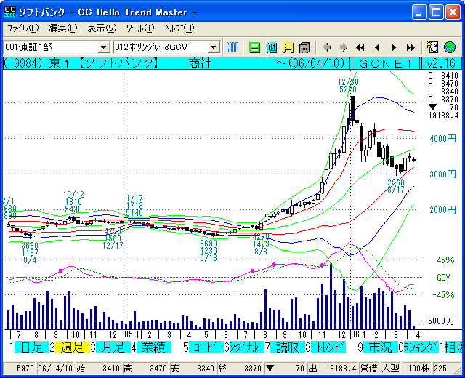Click the gray left arrow toolbar icon
Viewport: 465px width, 378px height.
(327, 47)
